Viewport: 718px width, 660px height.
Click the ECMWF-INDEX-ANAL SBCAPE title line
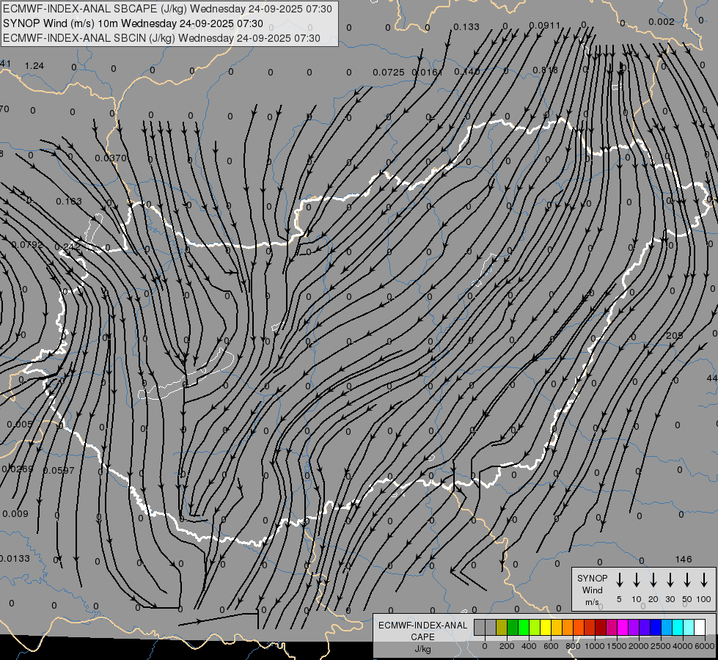(x=168, y=9)
